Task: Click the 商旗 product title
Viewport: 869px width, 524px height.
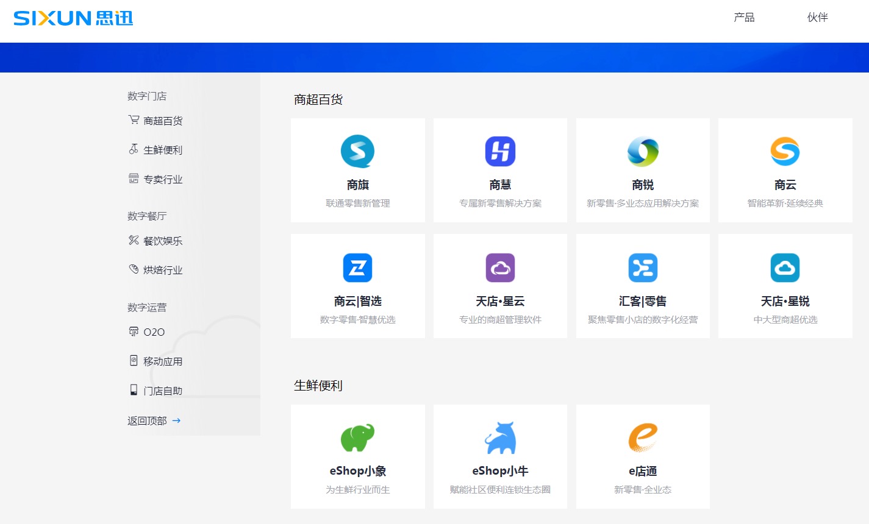Action: pos(358,185)
